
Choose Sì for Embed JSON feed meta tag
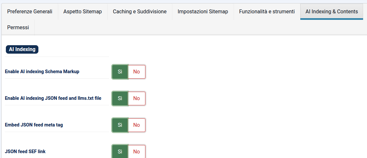(120, 125)
